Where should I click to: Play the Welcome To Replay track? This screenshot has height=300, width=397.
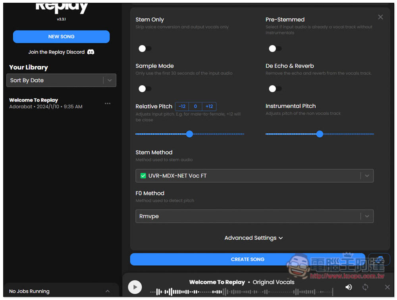(135, 287)
